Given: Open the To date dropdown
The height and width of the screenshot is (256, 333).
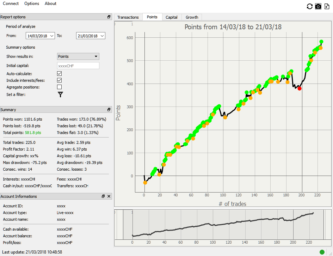Looking at the screenshot, I should click(x=102, y=36).
